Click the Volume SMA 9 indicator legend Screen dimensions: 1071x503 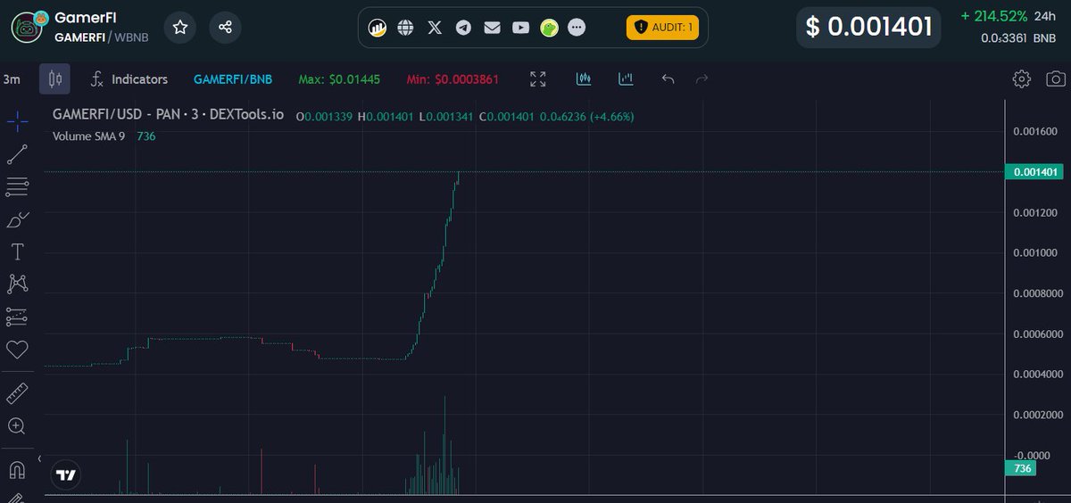tap(88, 136)
